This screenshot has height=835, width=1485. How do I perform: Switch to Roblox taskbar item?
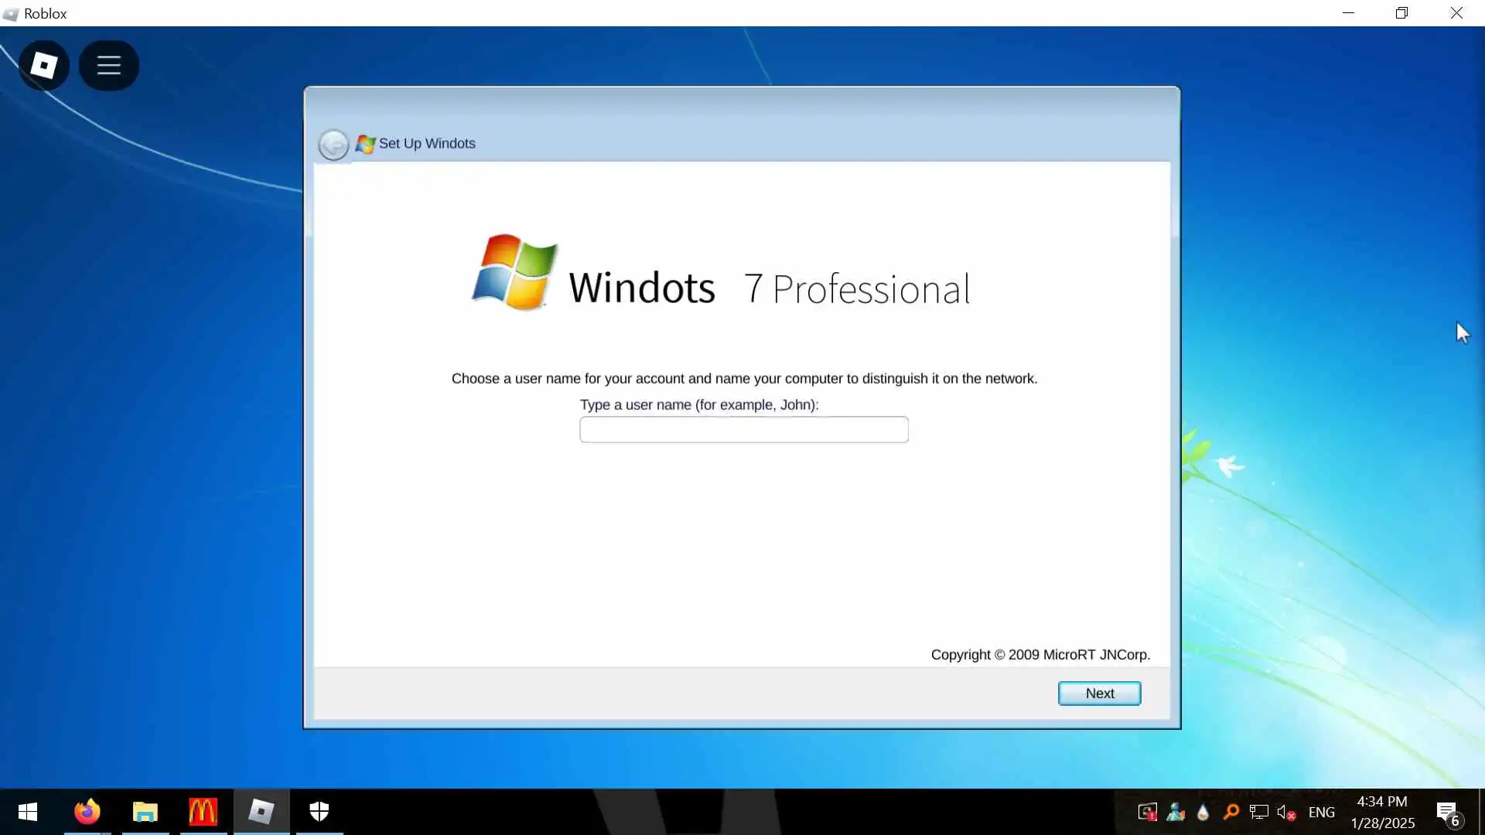tap(261, 812)
